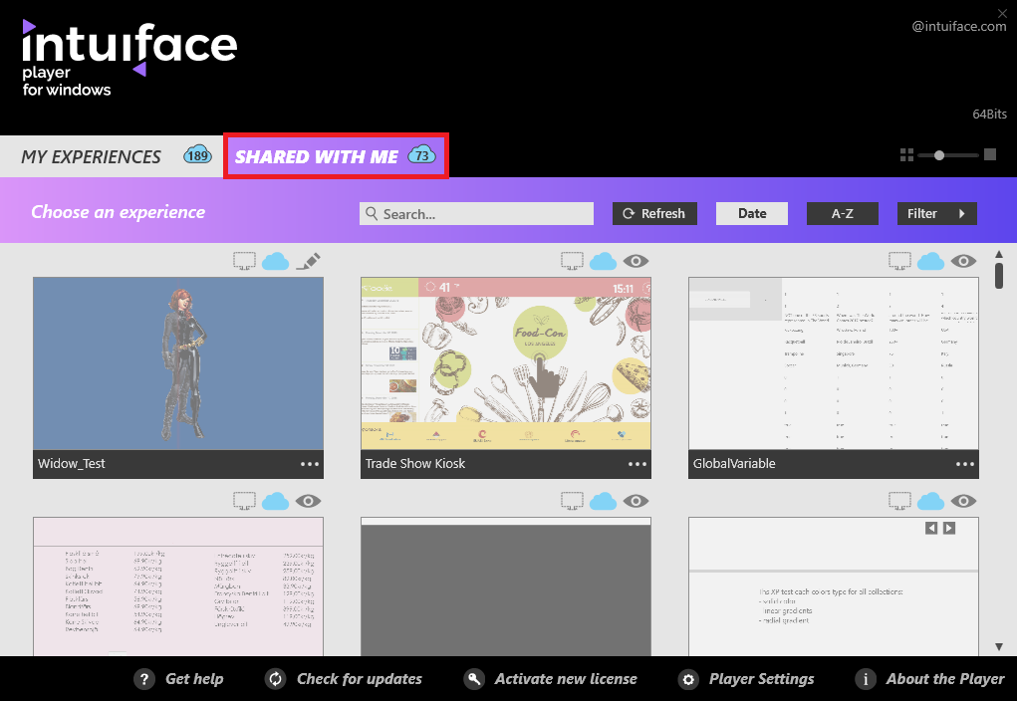Screen dimensions: 1017x701
Task: Open more options for Widow_Test
Action: point(310,464)
